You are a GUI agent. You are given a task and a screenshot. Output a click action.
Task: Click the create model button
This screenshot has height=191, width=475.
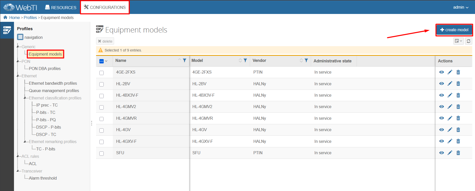click(x=454, y=30)
